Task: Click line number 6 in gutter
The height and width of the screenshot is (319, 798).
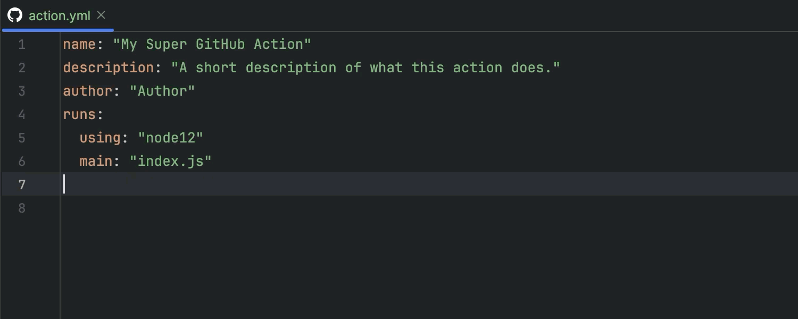Action: pos(22,162)
